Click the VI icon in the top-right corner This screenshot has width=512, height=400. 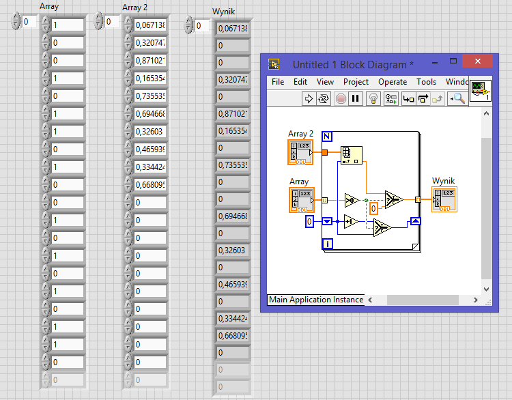point(481,91)
